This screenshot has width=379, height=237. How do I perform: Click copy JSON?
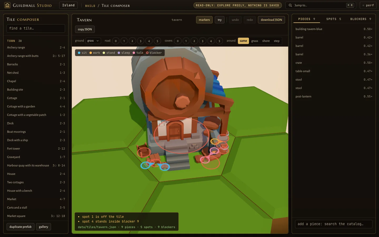tap(85, 29)
